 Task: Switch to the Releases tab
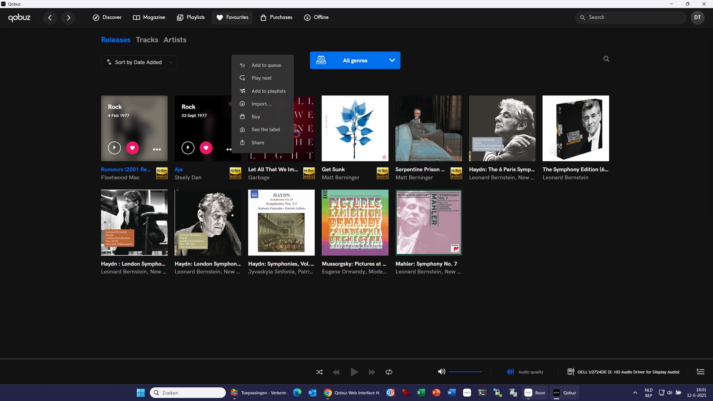(x=115, y=40)
